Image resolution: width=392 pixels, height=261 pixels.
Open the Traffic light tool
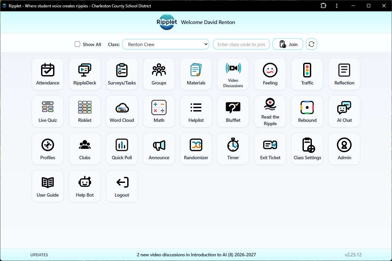(x=307, y=74)
